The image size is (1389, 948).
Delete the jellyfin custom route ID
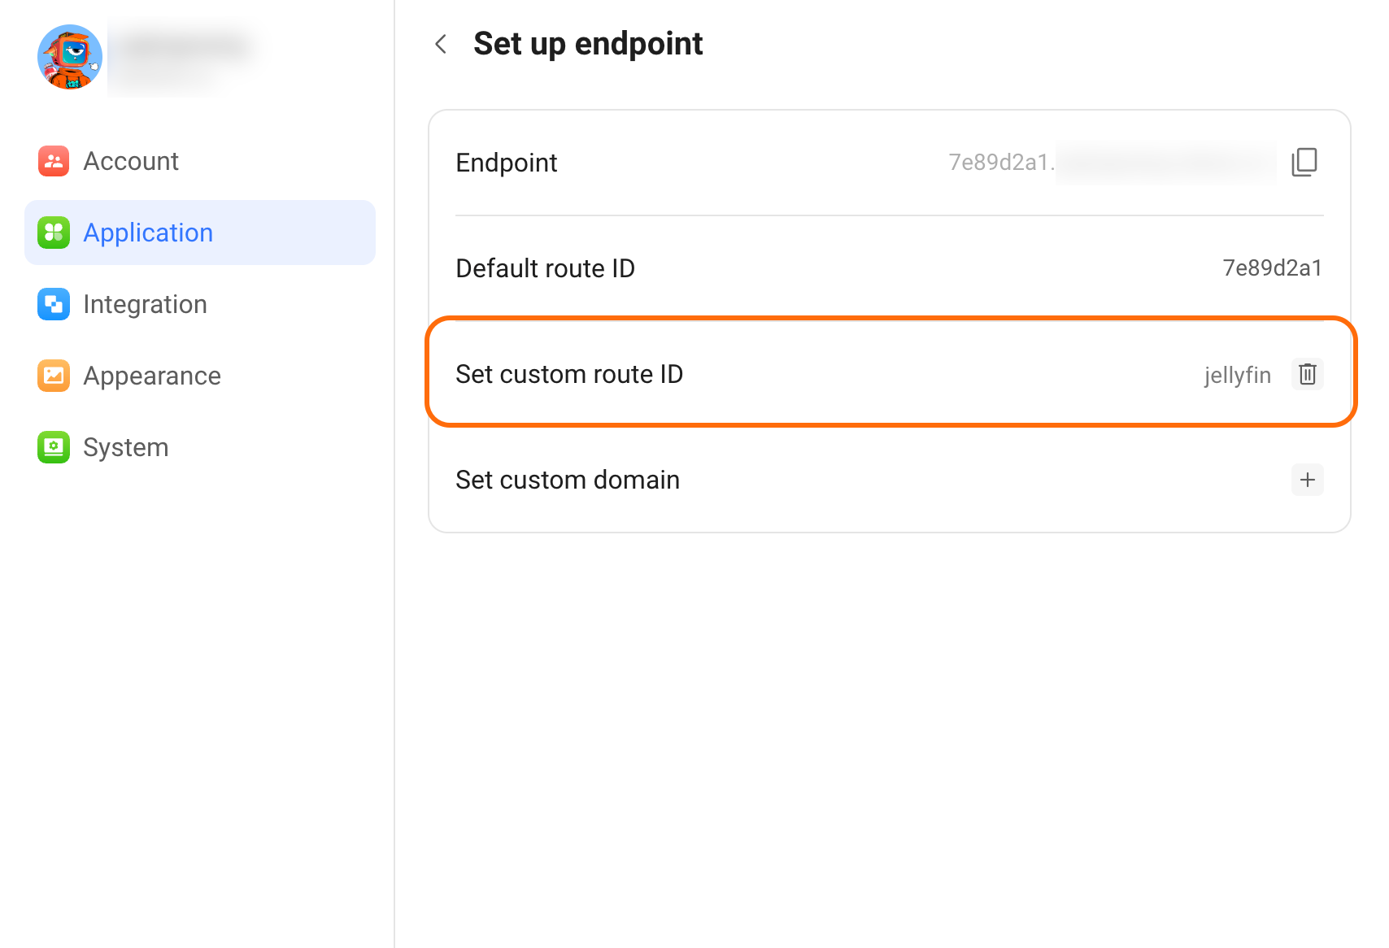tap(1308, 374)
